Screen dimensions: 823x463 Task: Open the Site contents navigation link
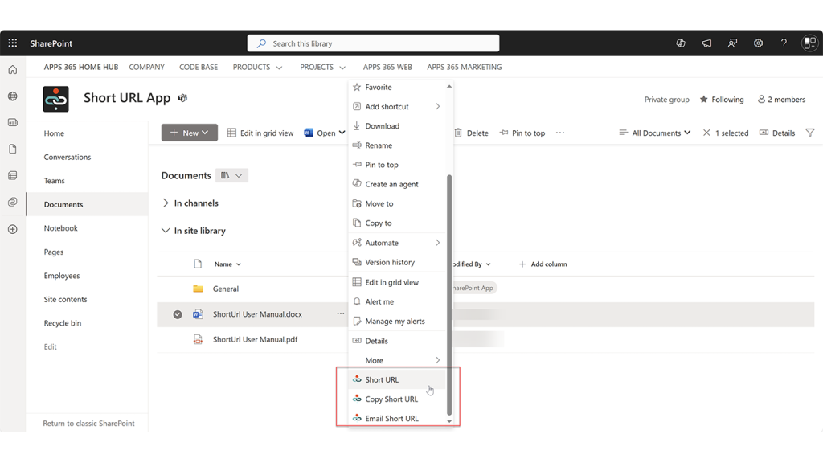point(66,299)
